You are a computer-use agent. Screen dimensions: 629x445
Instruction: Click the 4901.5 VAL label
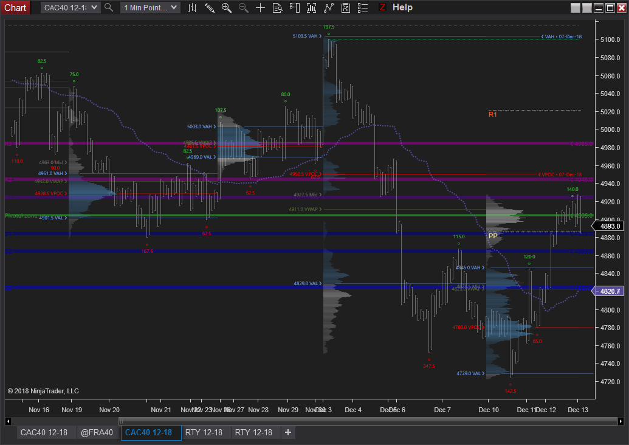[x=53, y=218]
